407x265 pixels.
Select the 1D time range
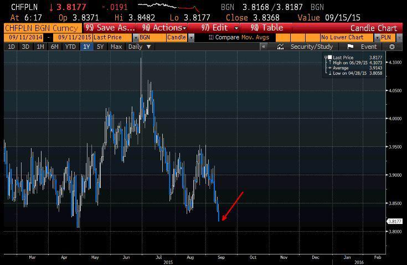coord(11,47)
